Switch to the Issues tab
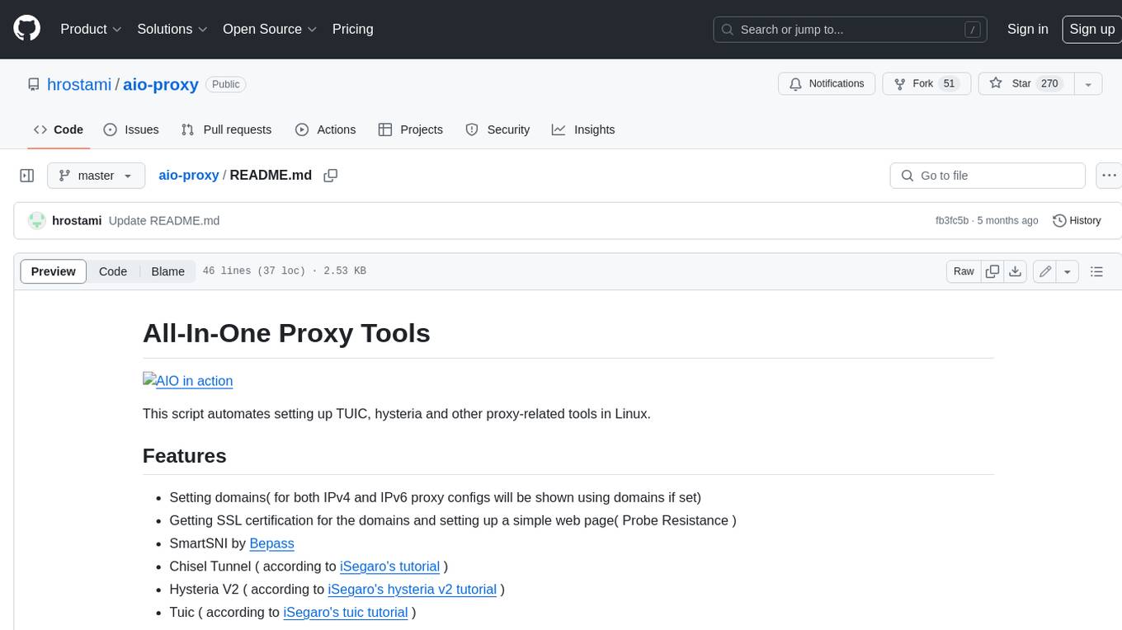The image size is (1122, 630). (x=131, y=129)
